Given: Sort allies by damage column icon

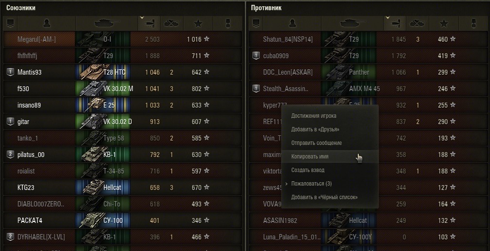Looking at the screenshot, I should tap(149, 23).
